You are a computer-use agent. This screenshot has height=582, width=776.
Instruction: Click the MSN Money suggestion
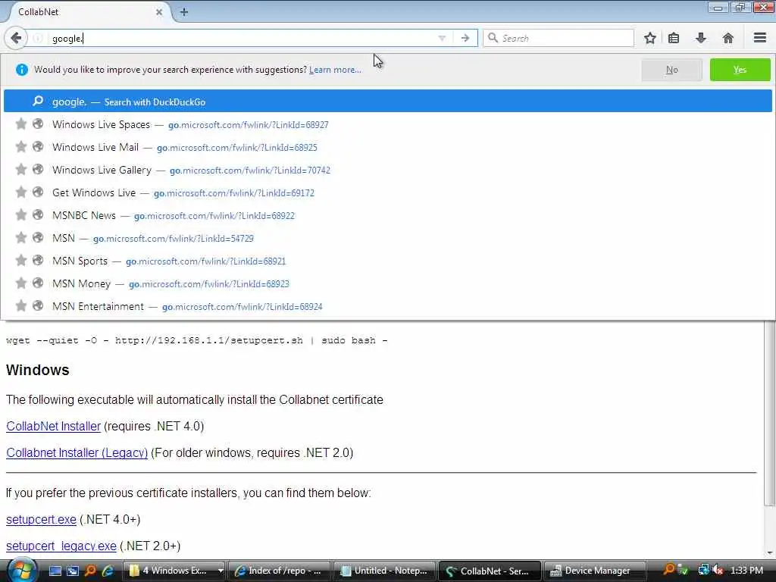coord(387,283)
